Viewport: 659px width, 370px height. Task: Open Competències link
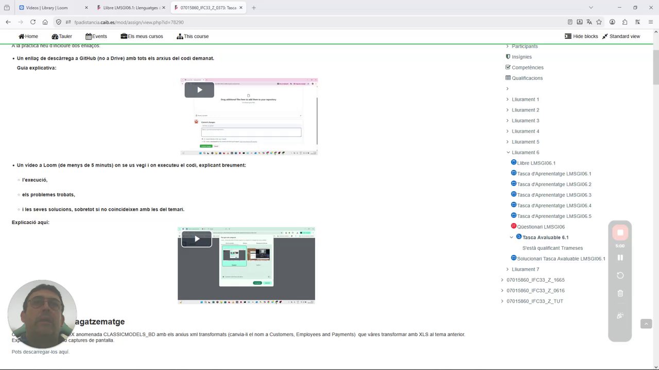point(527,67)
